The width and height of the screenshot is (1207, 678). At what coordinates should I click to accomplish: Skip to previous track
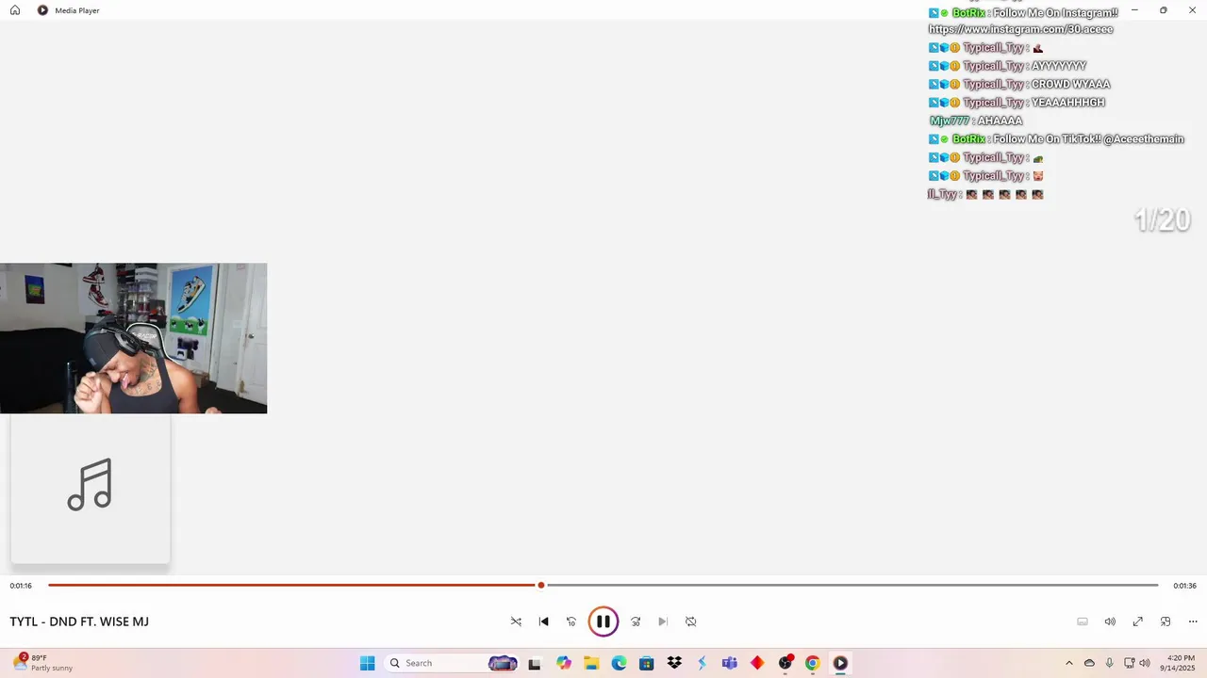click(543, 621)
